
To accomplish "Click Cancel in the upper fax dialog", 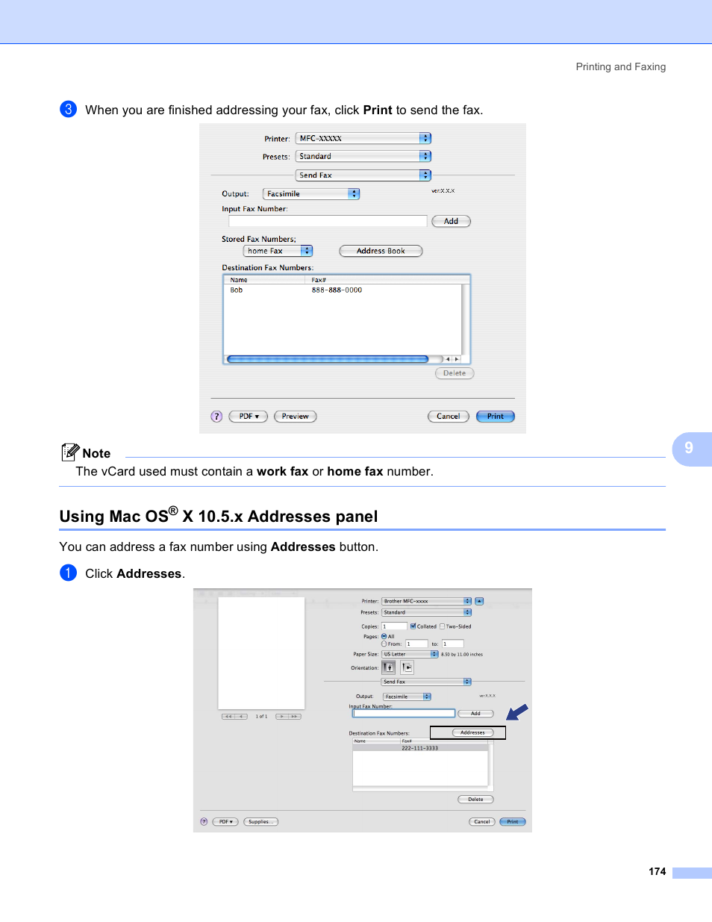I will (449, 417).
